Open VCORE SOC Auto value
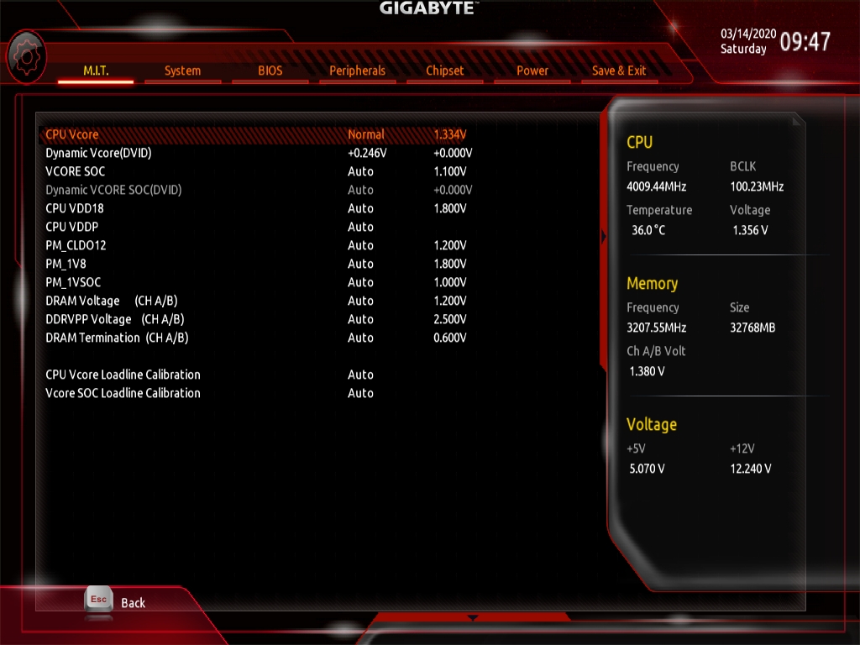860x645 pixels. 360,171
